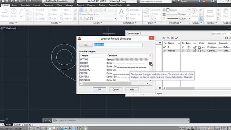The width and height of the screenshot is (231, 130).
Task: Toggle layer 0 on/off light bulb
Action: [x=183, y=47]
